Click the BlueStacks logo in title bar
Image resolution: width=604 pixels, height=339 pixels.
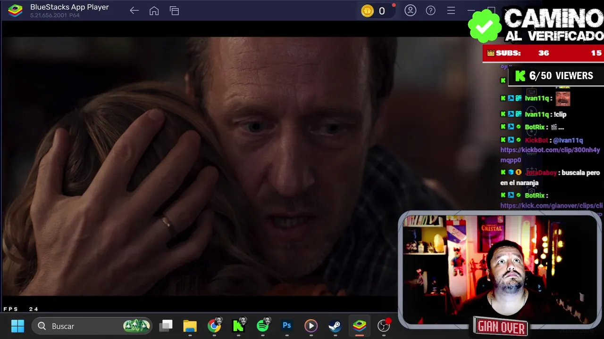15,10
